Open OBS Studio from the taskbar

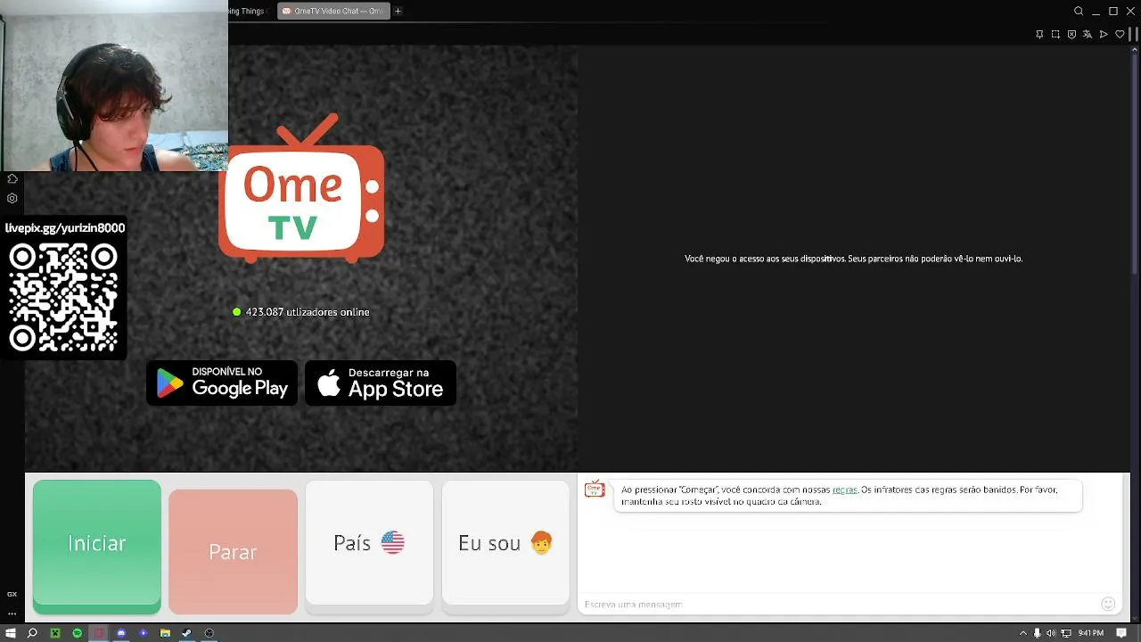(209, 633)
